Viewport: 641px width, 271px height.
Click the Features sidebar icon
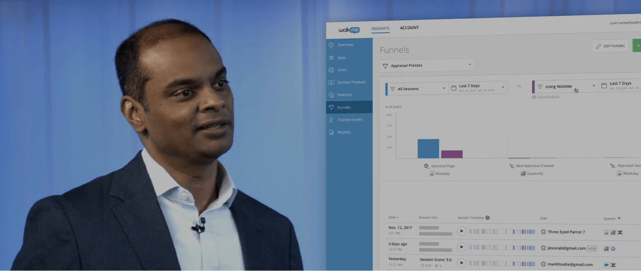(331, 95)
